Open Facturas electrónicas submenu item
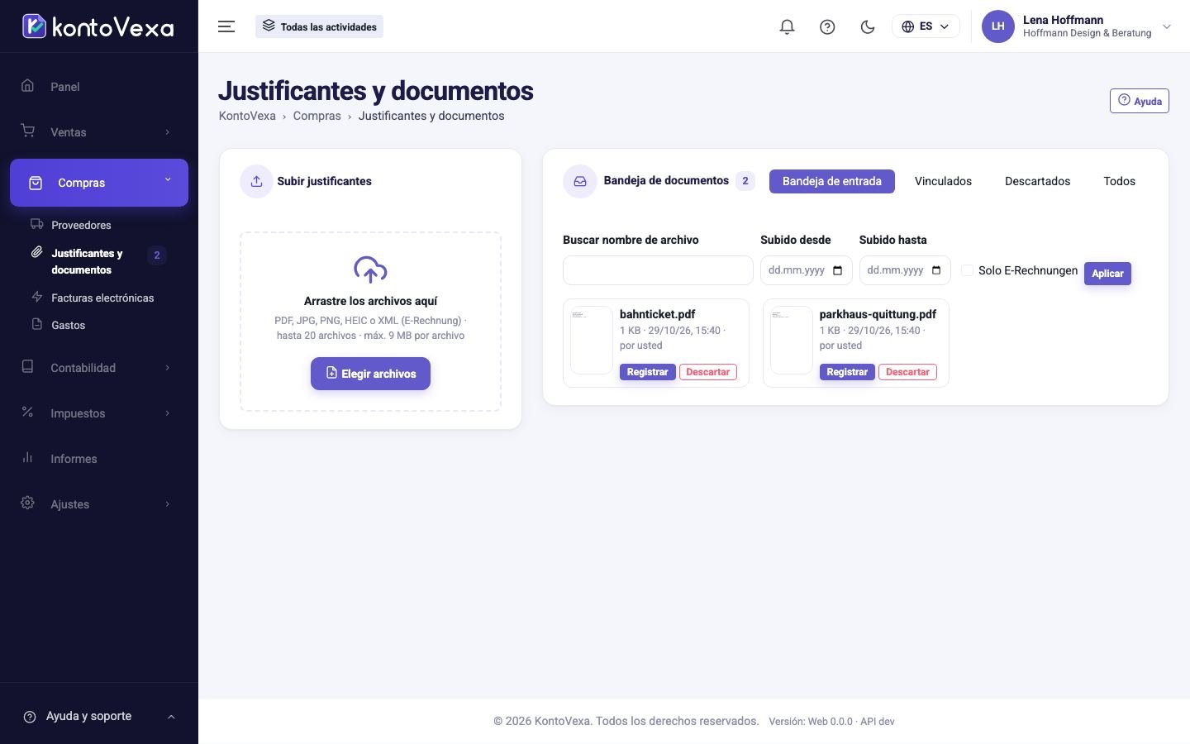The width and height of the screenshot is (1190, 744). [102, 298]
